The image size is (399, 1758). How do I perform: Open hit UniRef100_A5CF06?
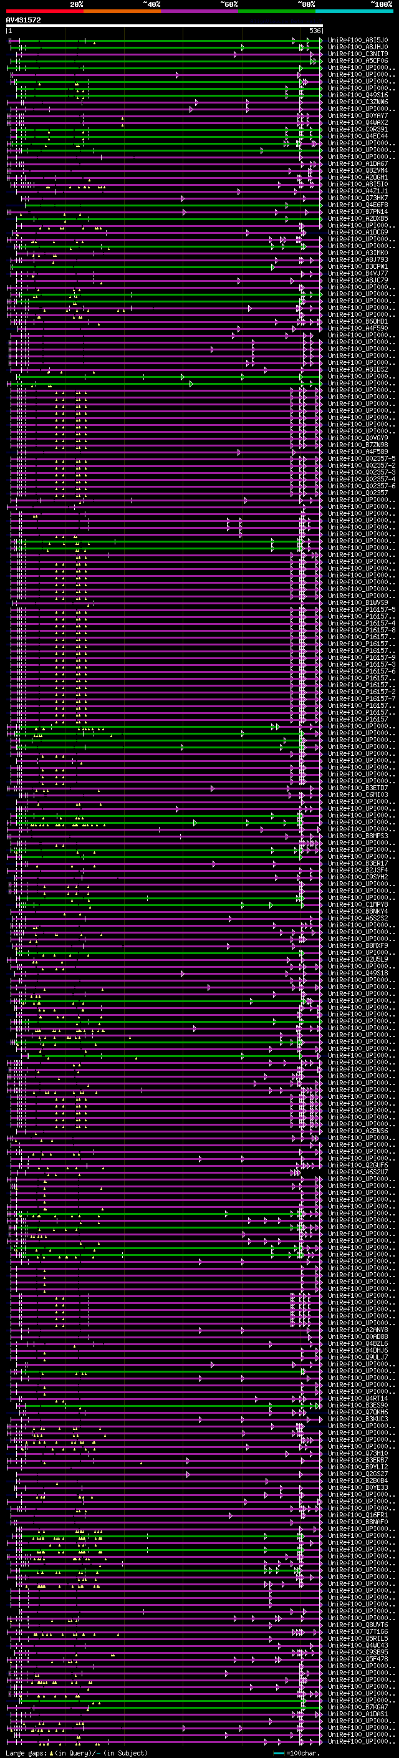click(x=357, y=60)
